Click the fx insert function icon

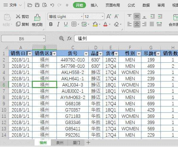coord(69,38)
